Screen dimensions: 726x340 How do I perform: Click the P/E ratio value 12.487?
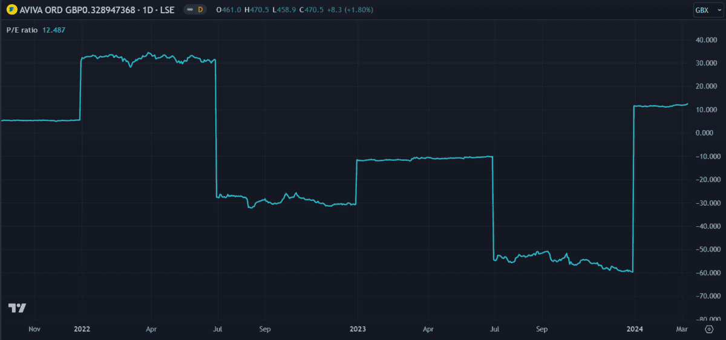point(54,30)
